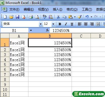This screenshot has width=105, height=97.
Task: Select column B header
Action: pyautogui.click(x=50, y=36)
